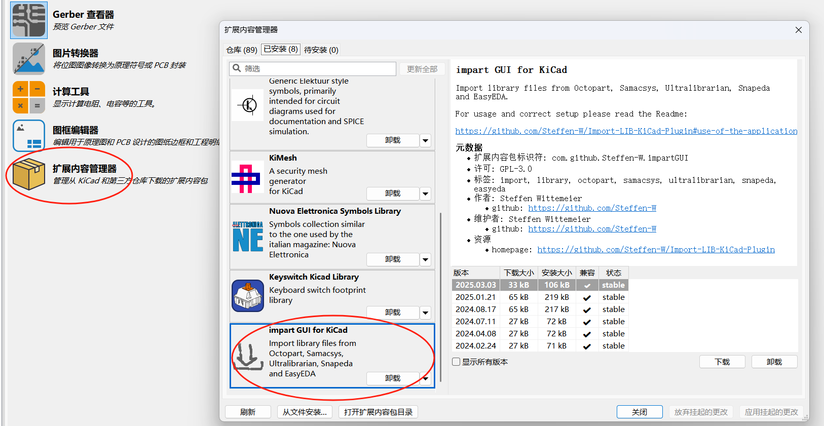Expand dropdown beside Elektuur symbols uninstall
This screenshot has height=426, width=824.
click(x=426, y=140)
